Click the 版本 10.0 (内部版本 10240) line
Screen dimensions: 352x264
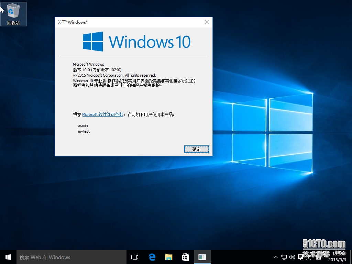pos(97,70)
